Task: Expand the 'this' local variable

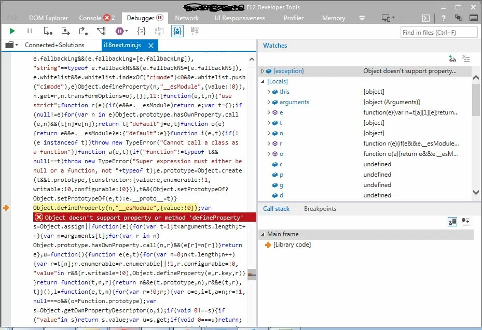Action: tap(268, 92)
